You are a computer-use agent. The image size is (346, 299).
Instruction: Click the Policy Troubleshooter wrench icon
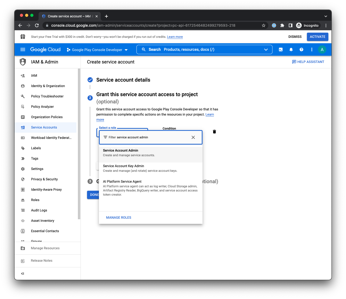click(23, 96)
